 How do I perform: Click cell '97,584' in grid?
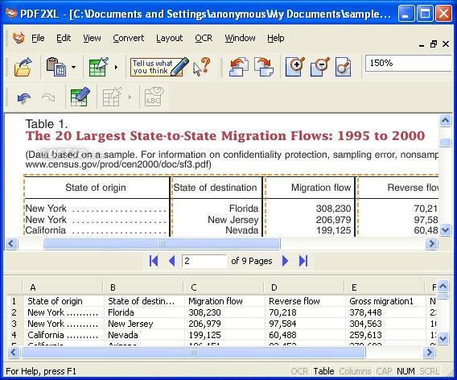click(x=305, y=324)
